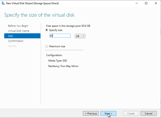Select the Specify size radio button
161x118 pixels.
[x=47, y=30]
